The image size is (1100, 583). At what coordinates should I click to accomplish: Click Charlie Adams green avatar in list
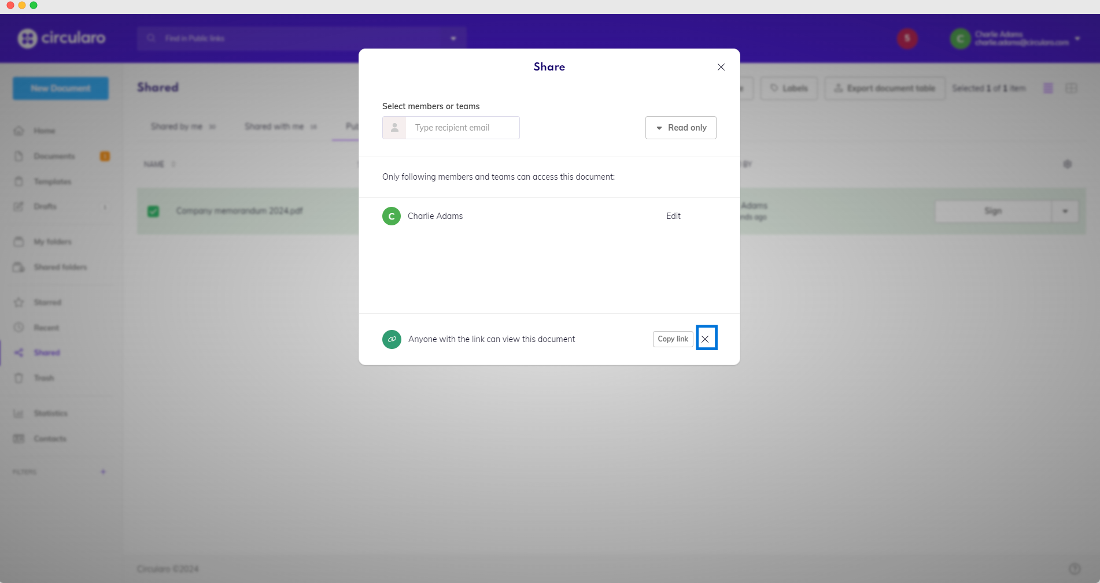click(x=392, y=216)
